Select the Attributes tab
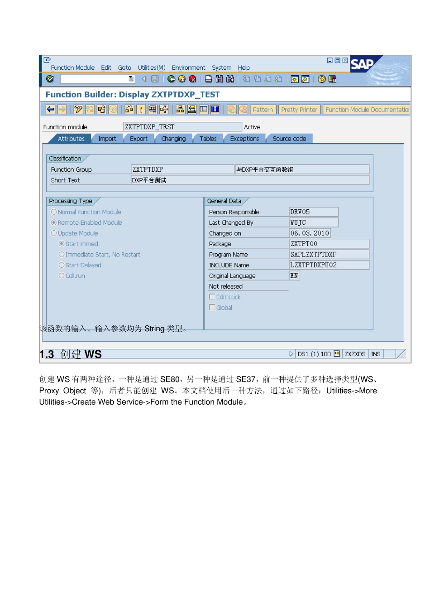 [x=71, y=139]
